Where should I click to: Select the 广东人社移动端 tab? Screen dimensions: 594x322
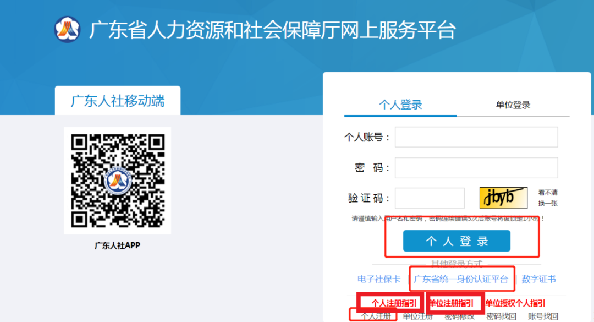pos(117,101)
